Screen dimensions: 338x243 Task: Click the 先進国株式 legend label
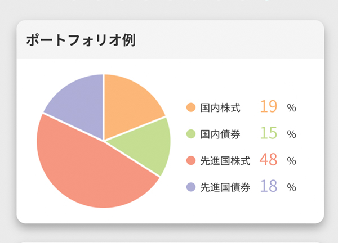pos(225,160)
